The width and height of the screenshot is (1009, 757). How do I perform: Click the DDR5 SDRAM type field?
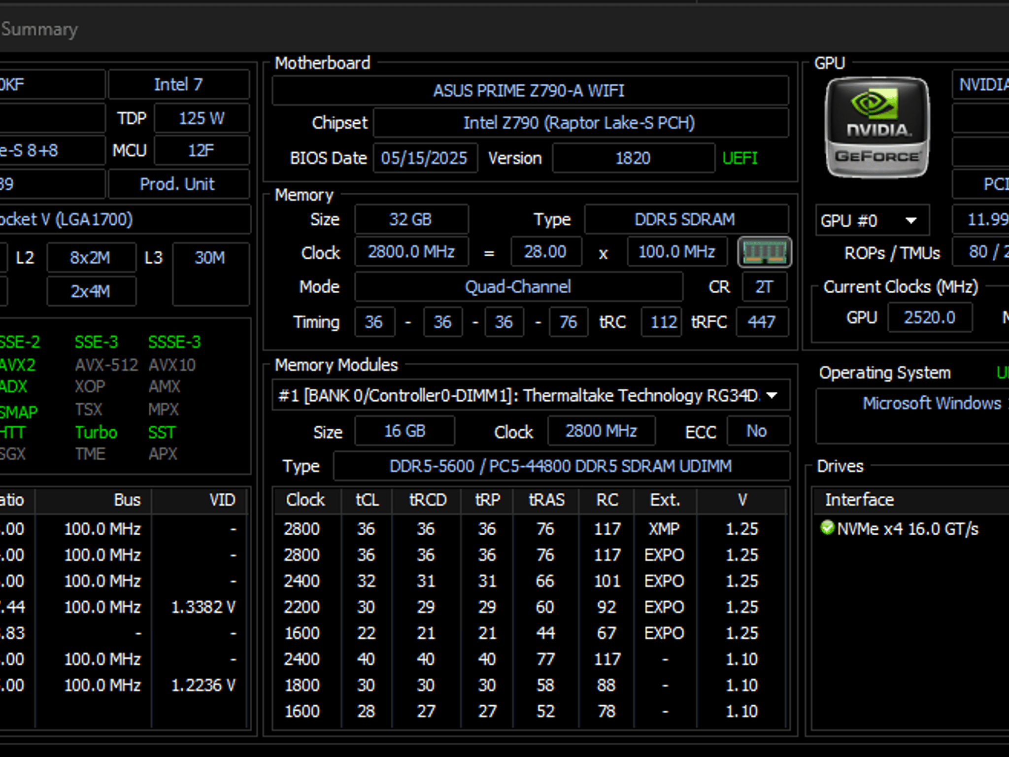click(685, 219)
